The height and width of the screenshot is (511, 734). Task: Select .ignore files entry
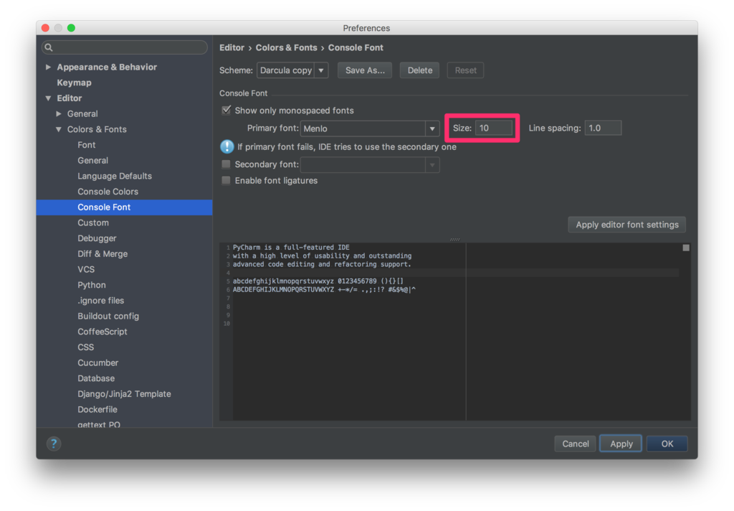pyautogui.click(x=100, y=301)
